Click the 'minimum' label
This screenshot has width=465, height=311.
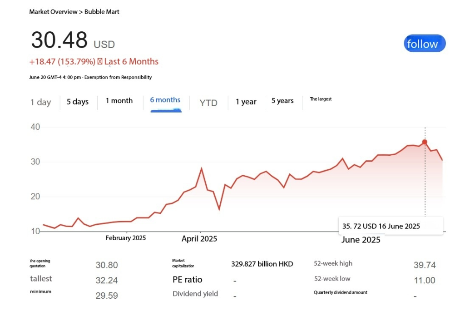coord(40,292)
